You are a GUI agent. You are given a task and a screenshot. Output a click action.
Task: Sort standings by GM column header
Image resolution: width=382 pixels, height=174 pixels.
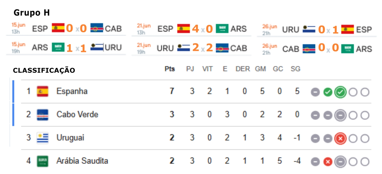click(260, 69)
